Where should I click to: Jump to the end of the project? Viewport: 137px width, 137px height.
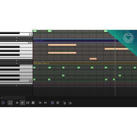pos(45,103)
